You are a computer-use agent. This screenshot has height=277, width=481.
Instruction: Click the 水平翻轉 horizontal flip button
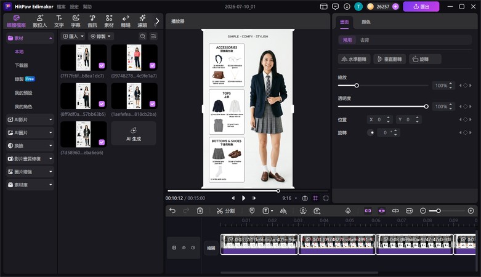pos(354,59)
